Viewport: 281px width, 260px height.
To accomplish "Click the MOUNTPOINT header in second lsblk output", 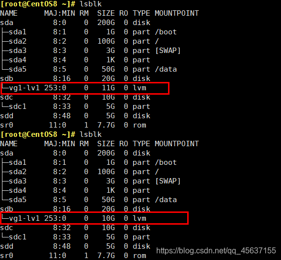I will [x=177, y=144].
